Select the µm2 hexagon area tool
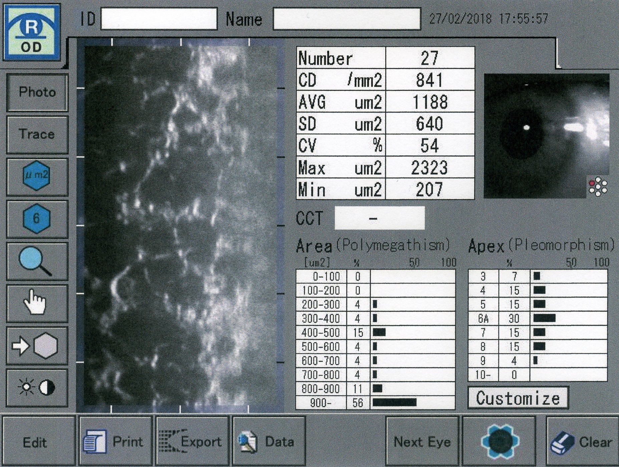This screenshot has width=619, height=467. tap(37, 176)
